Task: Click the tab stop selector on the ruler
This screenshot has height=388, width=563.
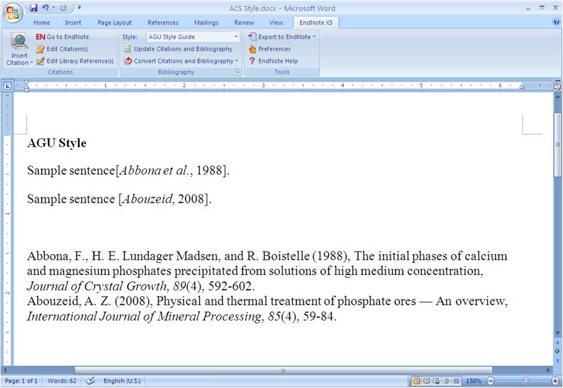Action: [7, 86]
